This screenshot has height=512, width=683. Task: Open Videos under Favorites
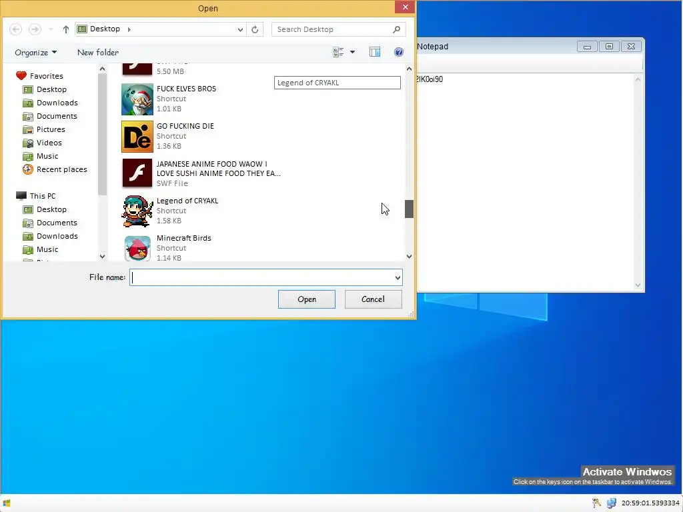point(42,143)
